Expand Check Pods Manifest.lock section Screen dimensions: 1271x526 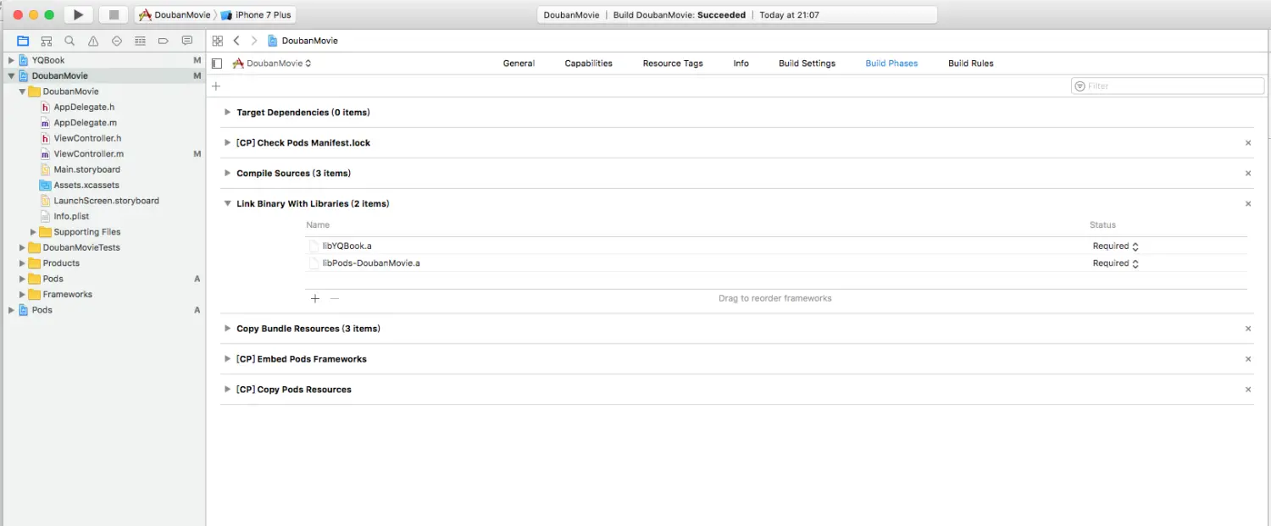[x=227, y=143]
